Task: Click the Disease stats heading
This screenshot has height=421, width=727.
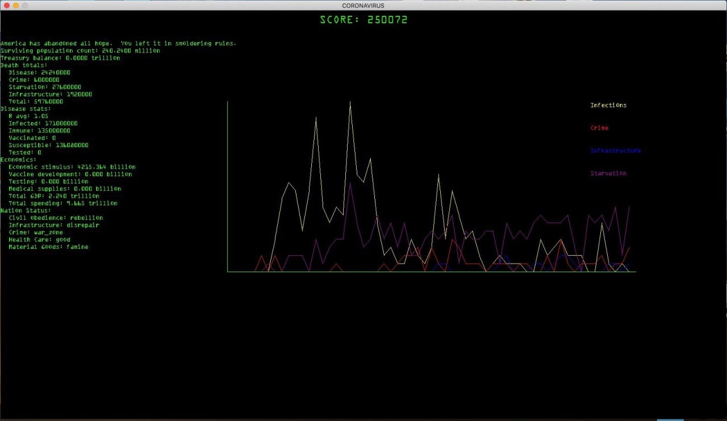Action: pyautogui.click(x=26, y=109)
